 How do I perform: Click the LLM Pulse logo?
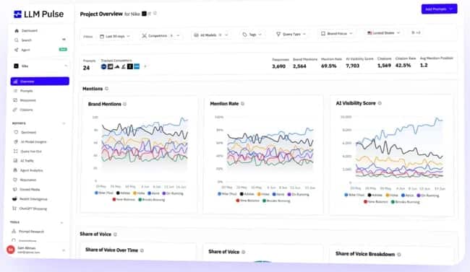38,14
